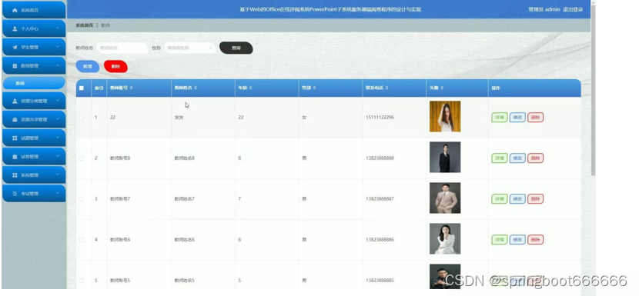Click 修改 for the row with account 22
Image resolution: width=639 pixels, height=296 pixels.
517,118
